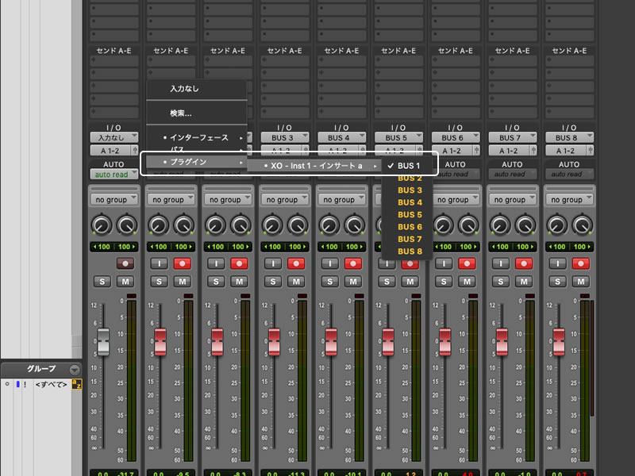Open no group selector on BUS 3 track

click(x=285, y=200)
